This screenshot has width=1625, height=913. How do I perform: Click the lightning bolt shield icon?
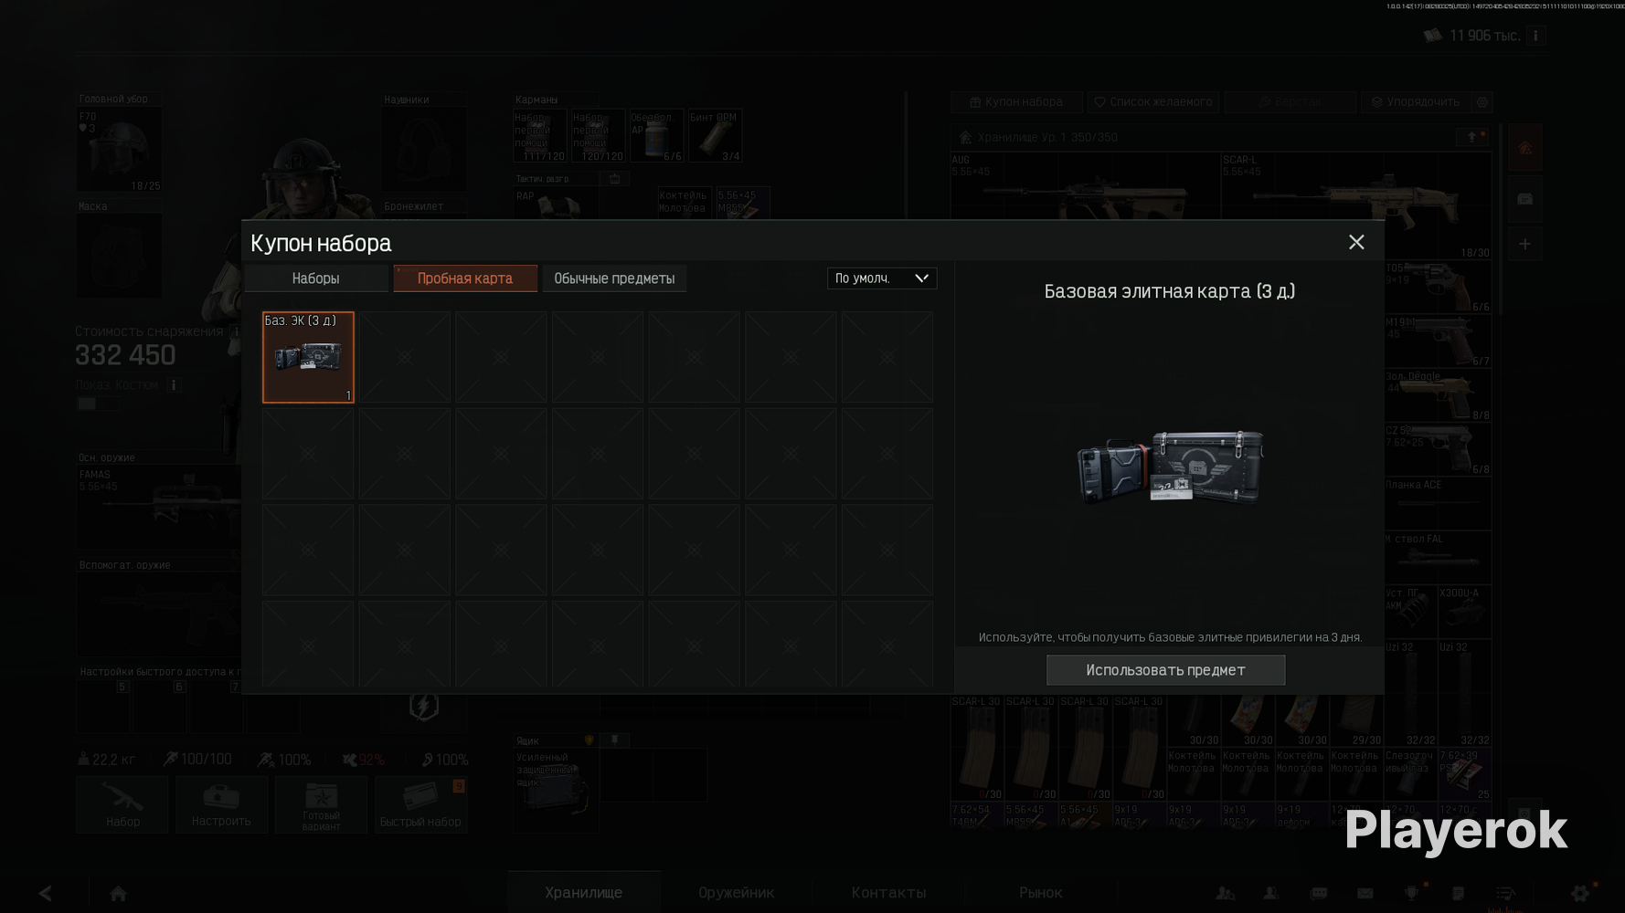coord(424,706)
